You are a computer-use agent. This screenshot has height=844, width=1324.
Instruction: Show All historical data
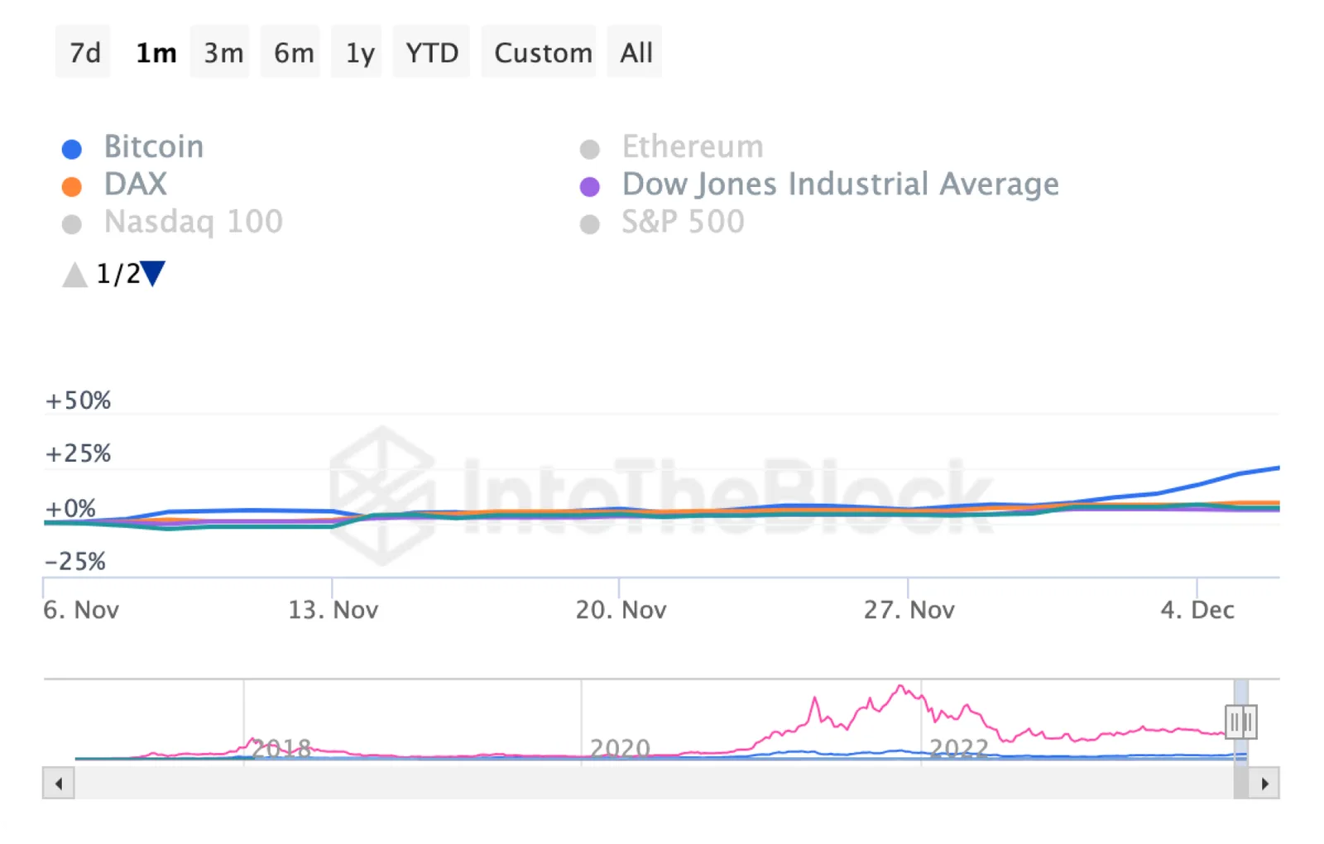636,52
